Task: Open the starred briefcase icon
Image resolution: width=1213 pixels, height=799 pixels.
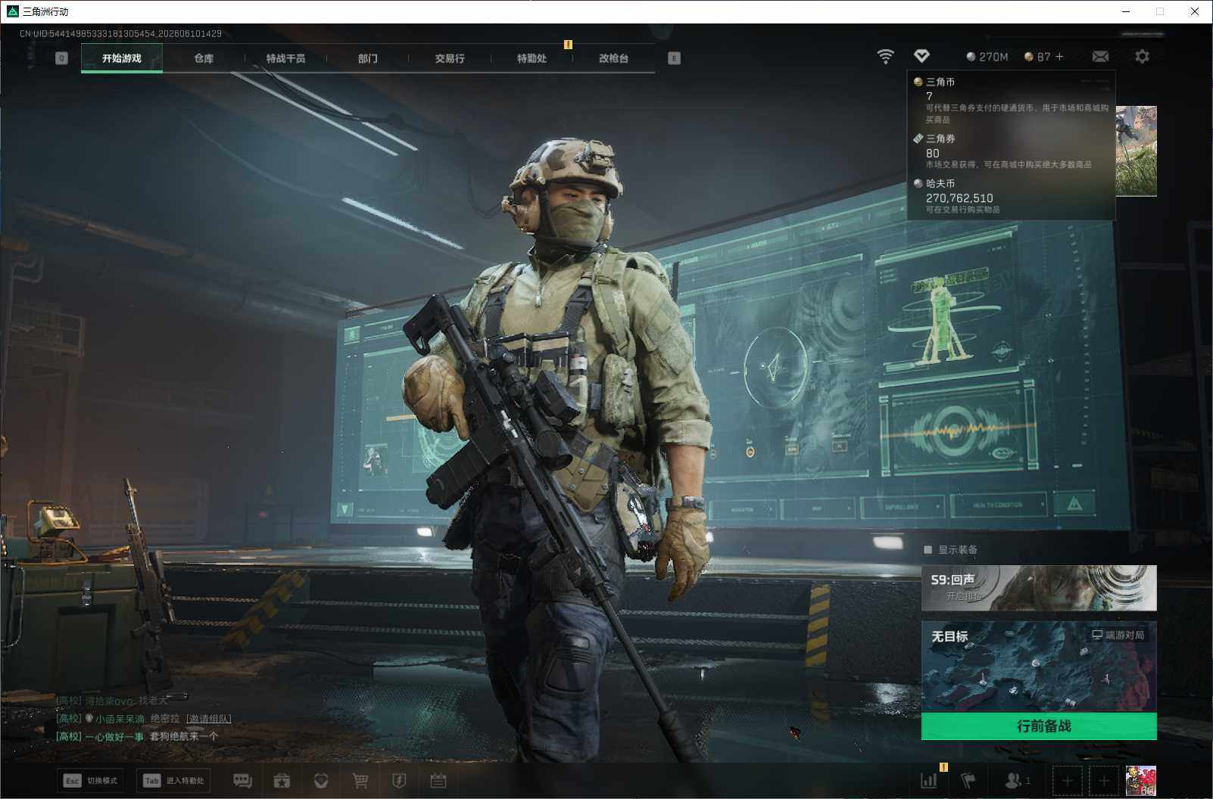Action: tap(282, 781)
